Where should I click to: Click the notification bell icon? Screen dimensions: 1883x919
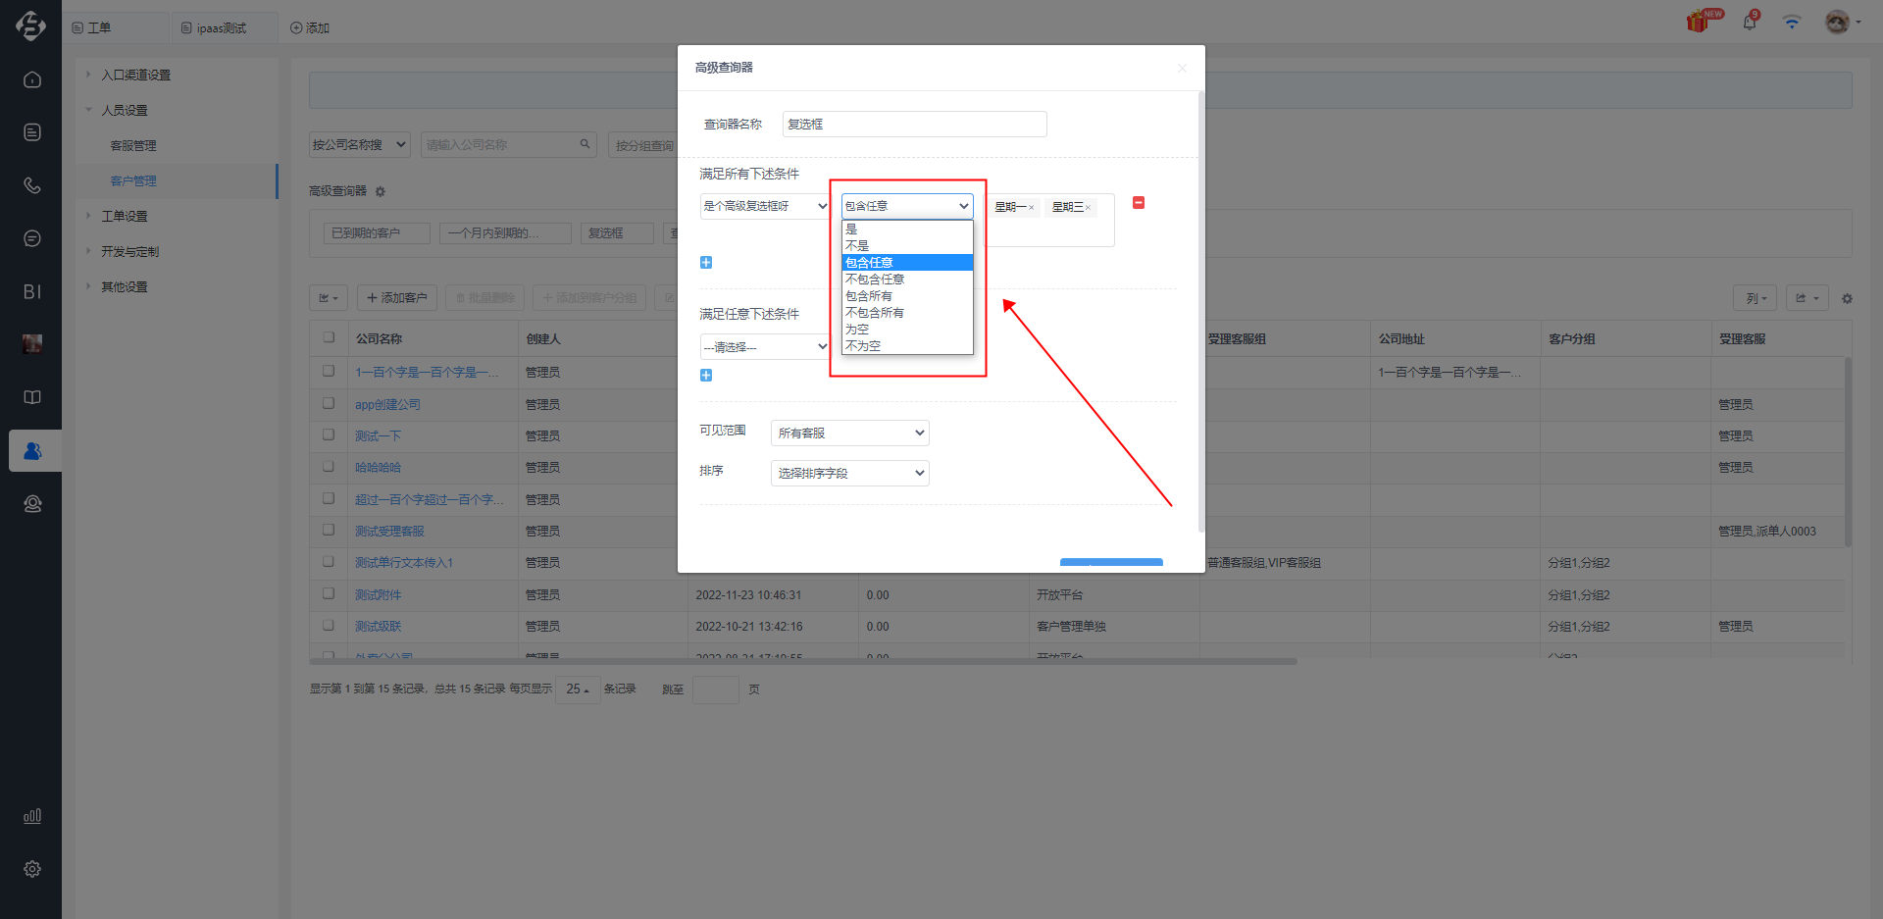(x=1750, y=22)
